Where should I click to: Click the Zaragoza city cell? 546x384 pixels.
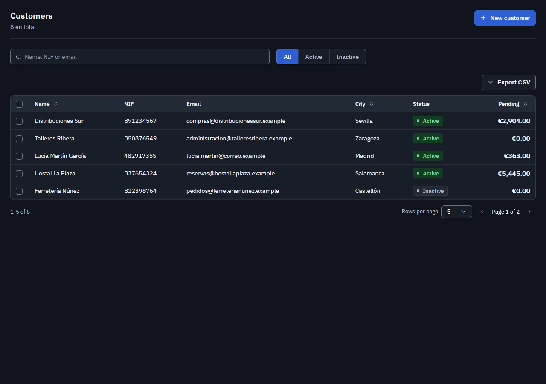click(x=367, y=139)
